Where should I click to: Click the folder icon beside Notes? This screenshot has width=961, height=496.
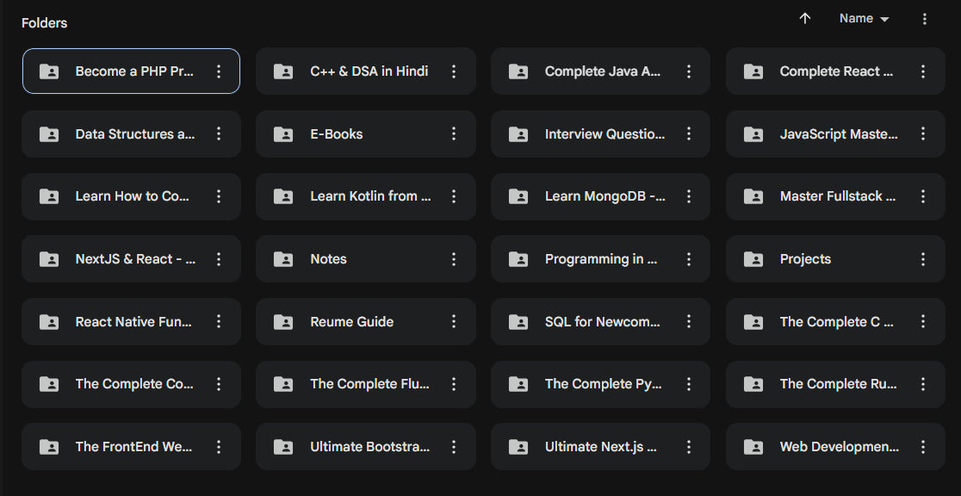(x=283, y=258)
